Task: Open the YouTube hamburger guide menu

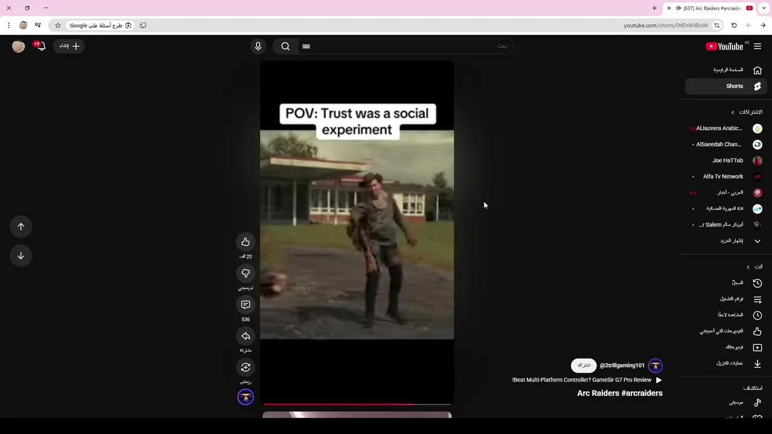Action: coord(758,46)
